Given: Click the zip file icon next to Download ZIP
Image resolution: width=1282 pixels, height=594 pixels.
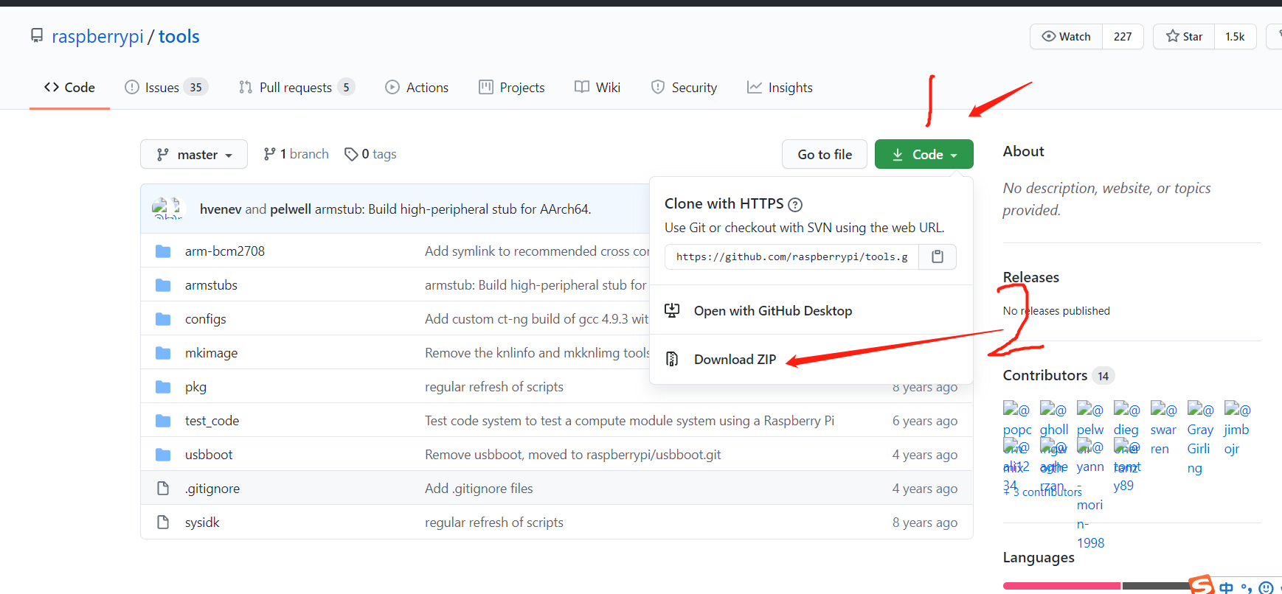Looking at the screenshot, I should (672, 359).
